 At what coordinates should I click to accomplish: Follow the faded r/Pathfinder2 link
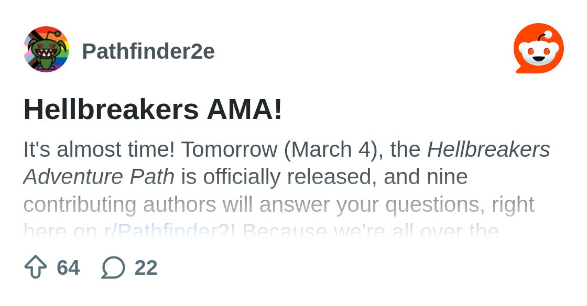tap(167, 231)
